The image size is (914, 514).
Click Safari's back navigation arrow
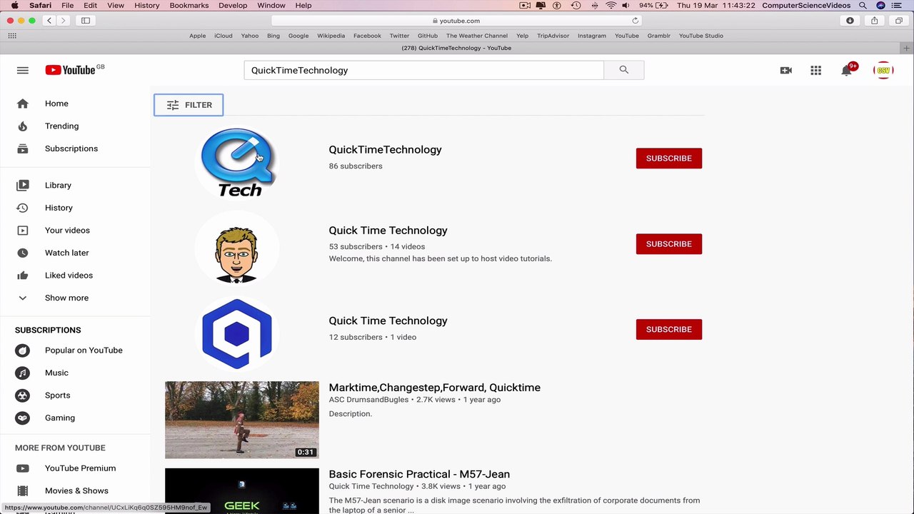(49, 21)
